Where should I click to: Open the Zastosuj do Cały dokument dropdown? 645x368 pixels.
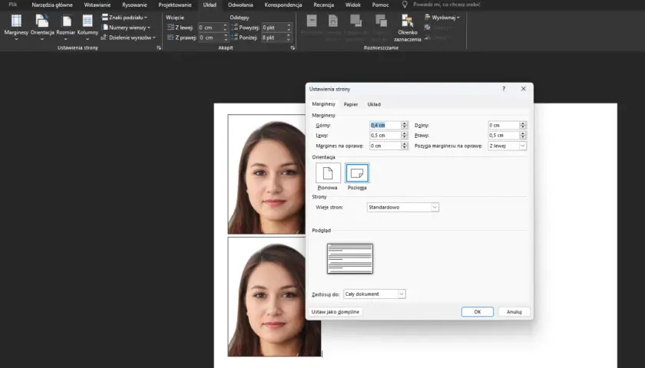click(x=375, y=294)
